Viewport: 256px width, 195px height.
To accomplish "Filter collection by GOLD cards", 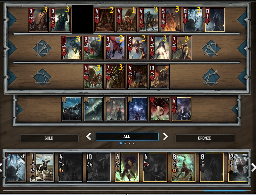I will tap(49, 138).
